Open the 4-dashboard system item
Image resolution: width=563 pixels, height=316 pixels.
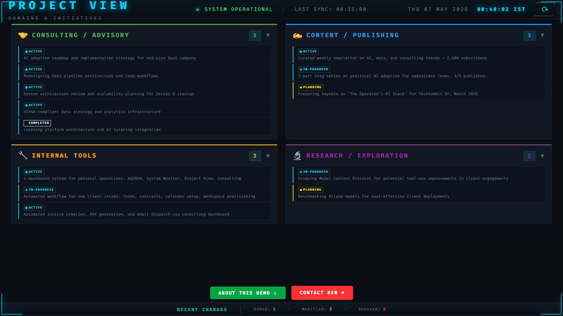click(x=144, y=175)
